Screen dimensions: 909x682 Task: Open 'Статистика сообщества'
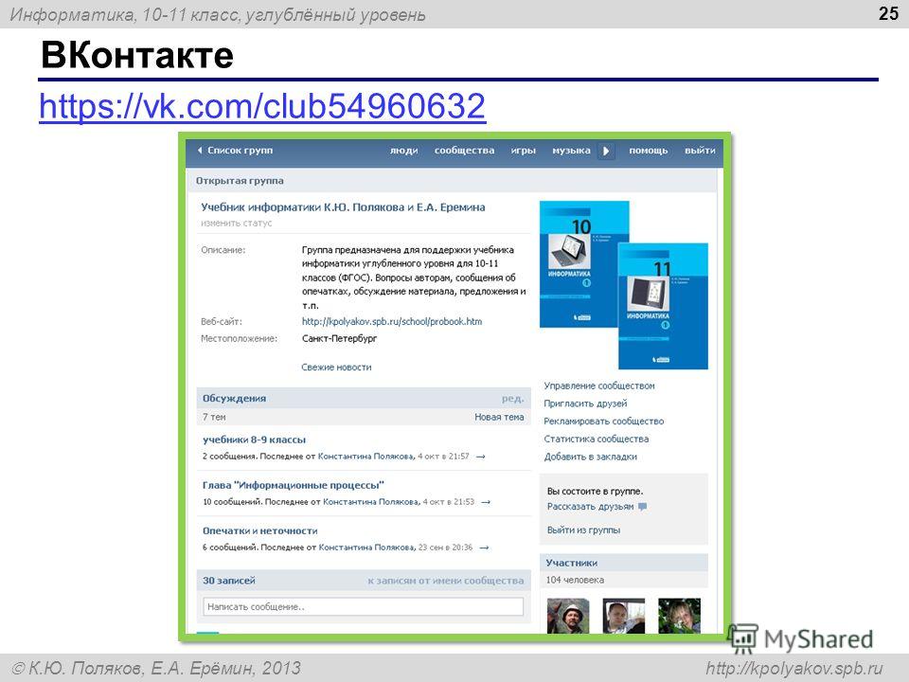click(597, 439)
